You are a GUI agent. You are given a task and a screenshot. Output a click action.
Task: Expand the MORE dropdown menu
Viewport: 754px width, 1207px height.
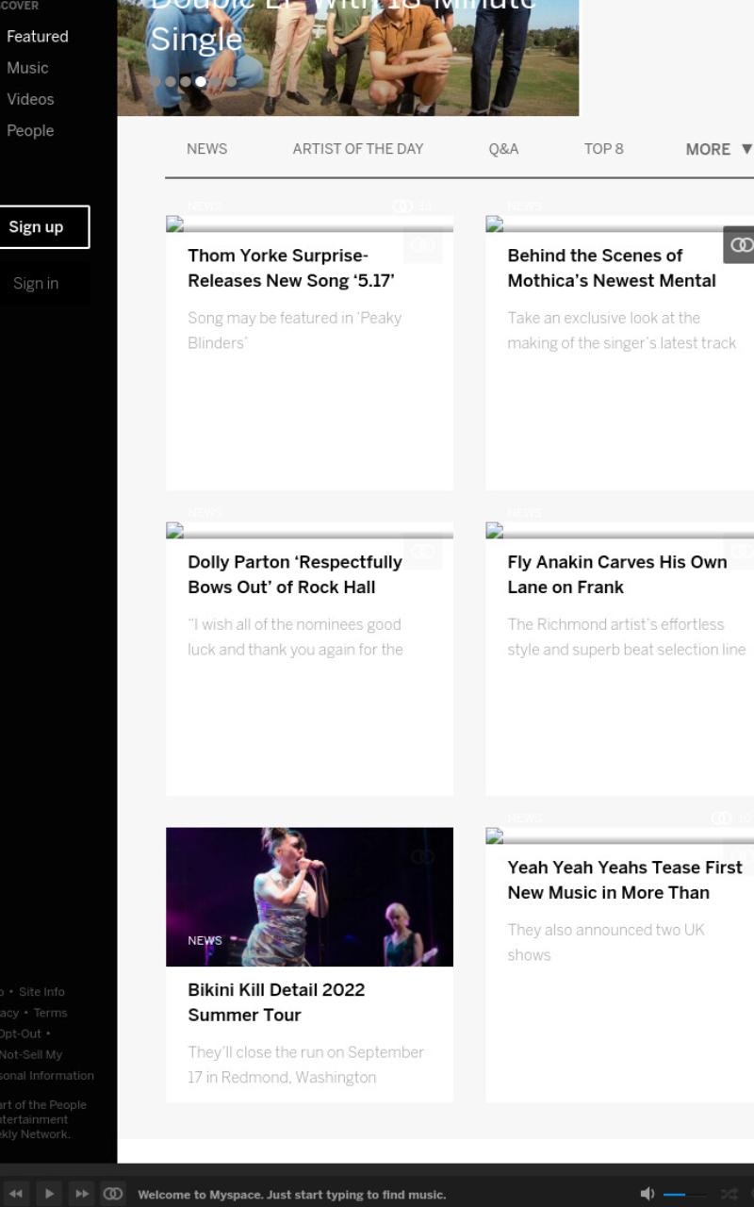coord(719,149)
